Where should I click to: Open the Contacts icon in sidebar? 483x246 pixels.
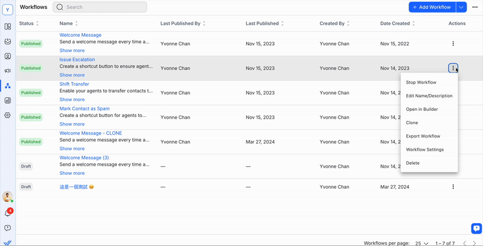point(8,56)
